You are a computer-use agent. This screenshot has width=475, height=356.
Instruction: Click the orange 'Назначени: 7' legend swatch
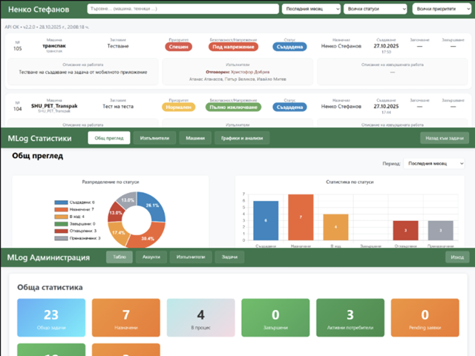tap(61, 209)
